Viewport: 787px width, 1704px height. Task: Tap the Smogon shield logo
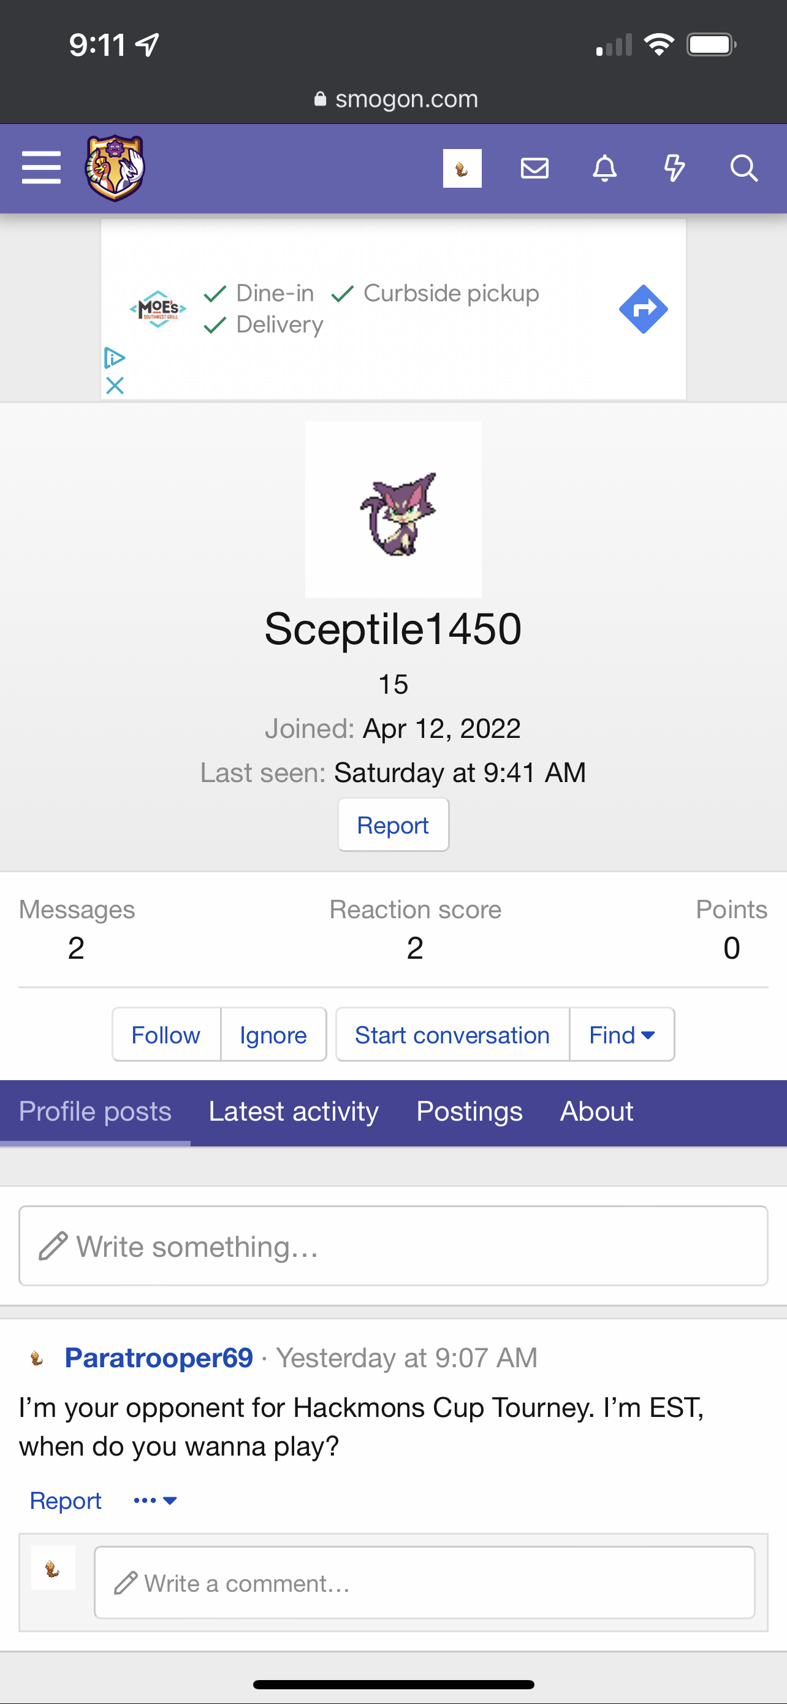click(115, 168)
